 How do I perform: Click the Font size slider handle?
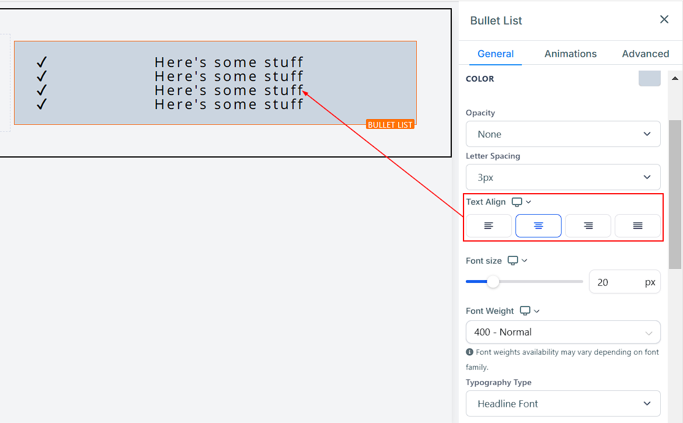(493, 282)
